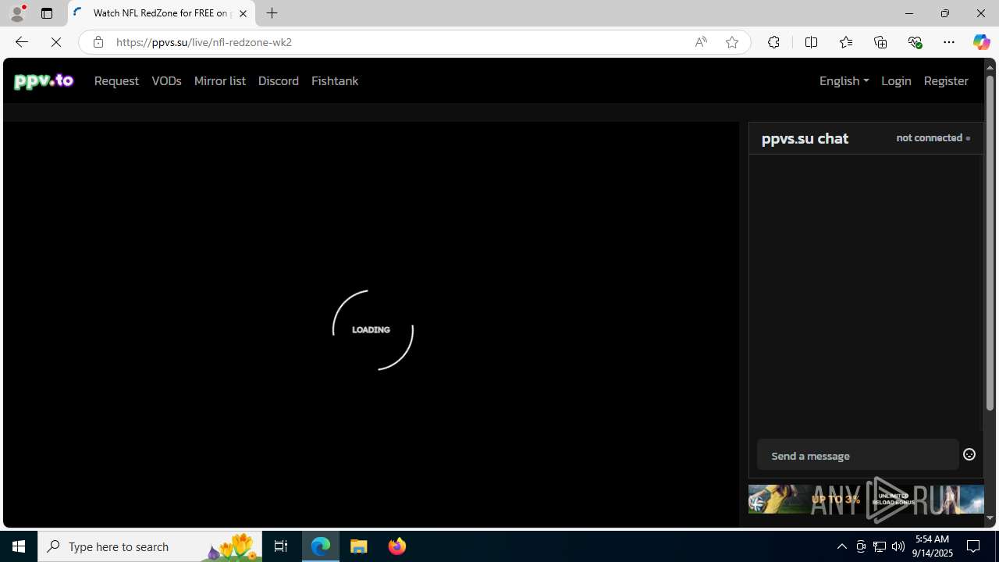This screenshot has width=999, height=562.
Task: Open the browser profile icon
Action: click(x=16, y=13)
